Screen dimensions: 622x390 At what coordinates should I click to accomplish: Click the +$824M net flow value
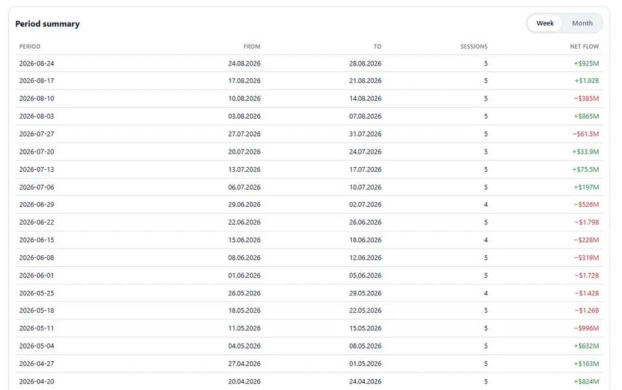pyautogui.click(x=586, y=382)
